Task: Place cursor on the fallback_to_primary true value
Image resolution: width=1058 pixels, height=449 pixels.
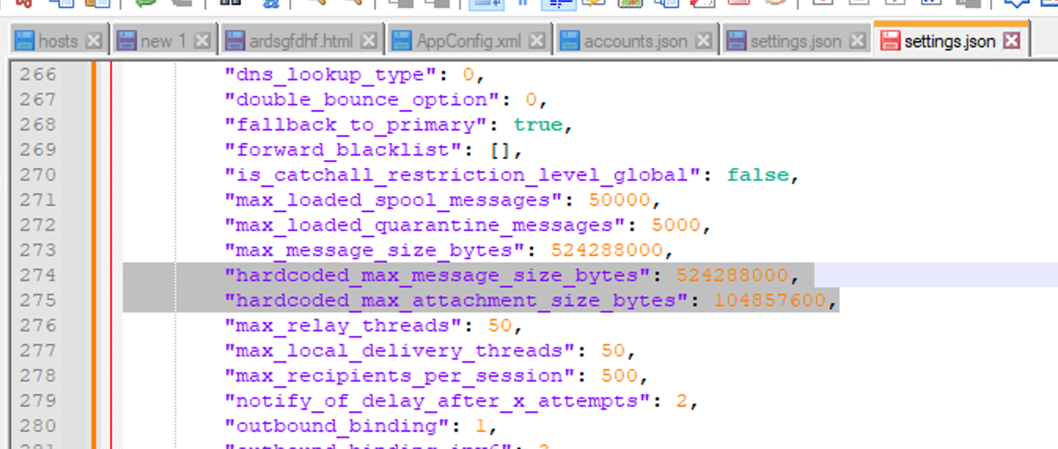Action: tap(538, 125)
